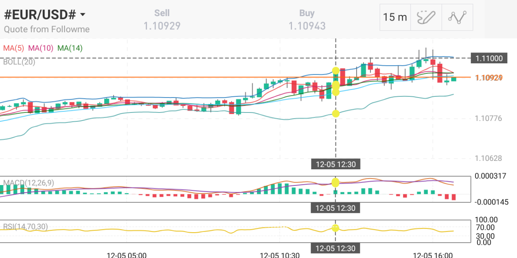517x258 pixels.
Task: Select the MA(10) indicator label
Action: pyautogui.click(x=40, y=48)
